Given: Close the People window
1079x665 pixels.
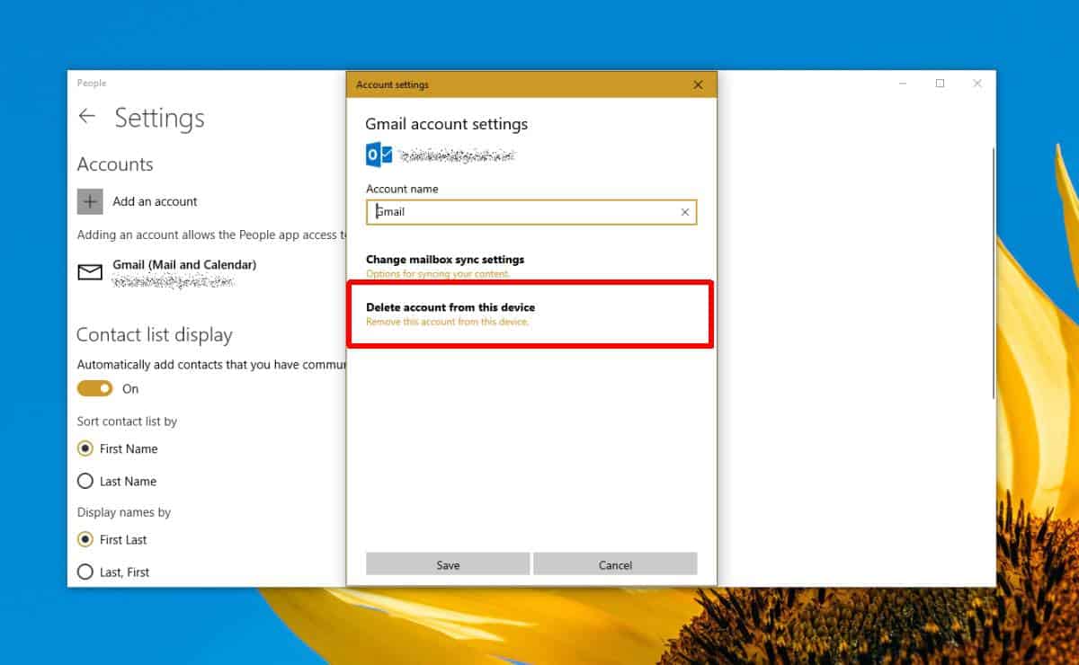Looking at the screenshot, I should (x=977, y=84).
